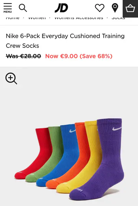This screenshot has width=138, height=206.
Task: Click the crossed-out Was €28.00 price
Action: 23,56
